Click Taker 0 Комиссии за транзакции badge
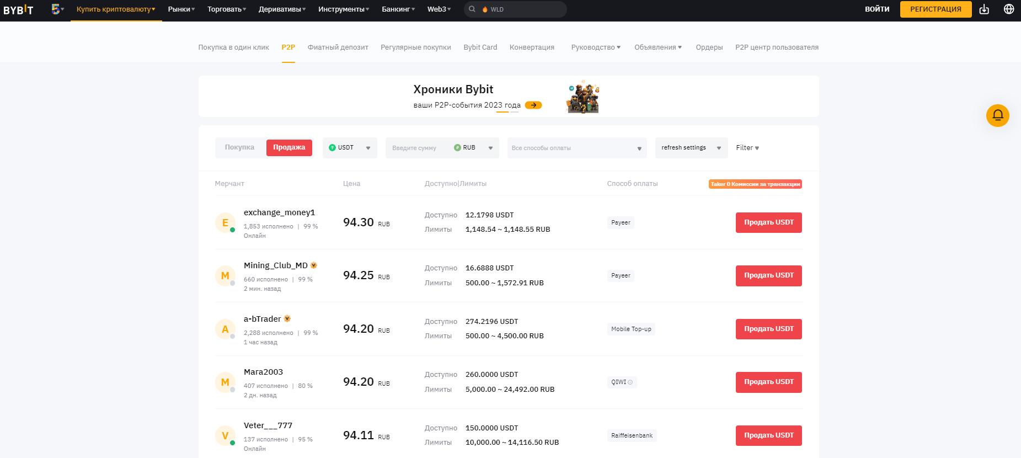 coord(755,184)
